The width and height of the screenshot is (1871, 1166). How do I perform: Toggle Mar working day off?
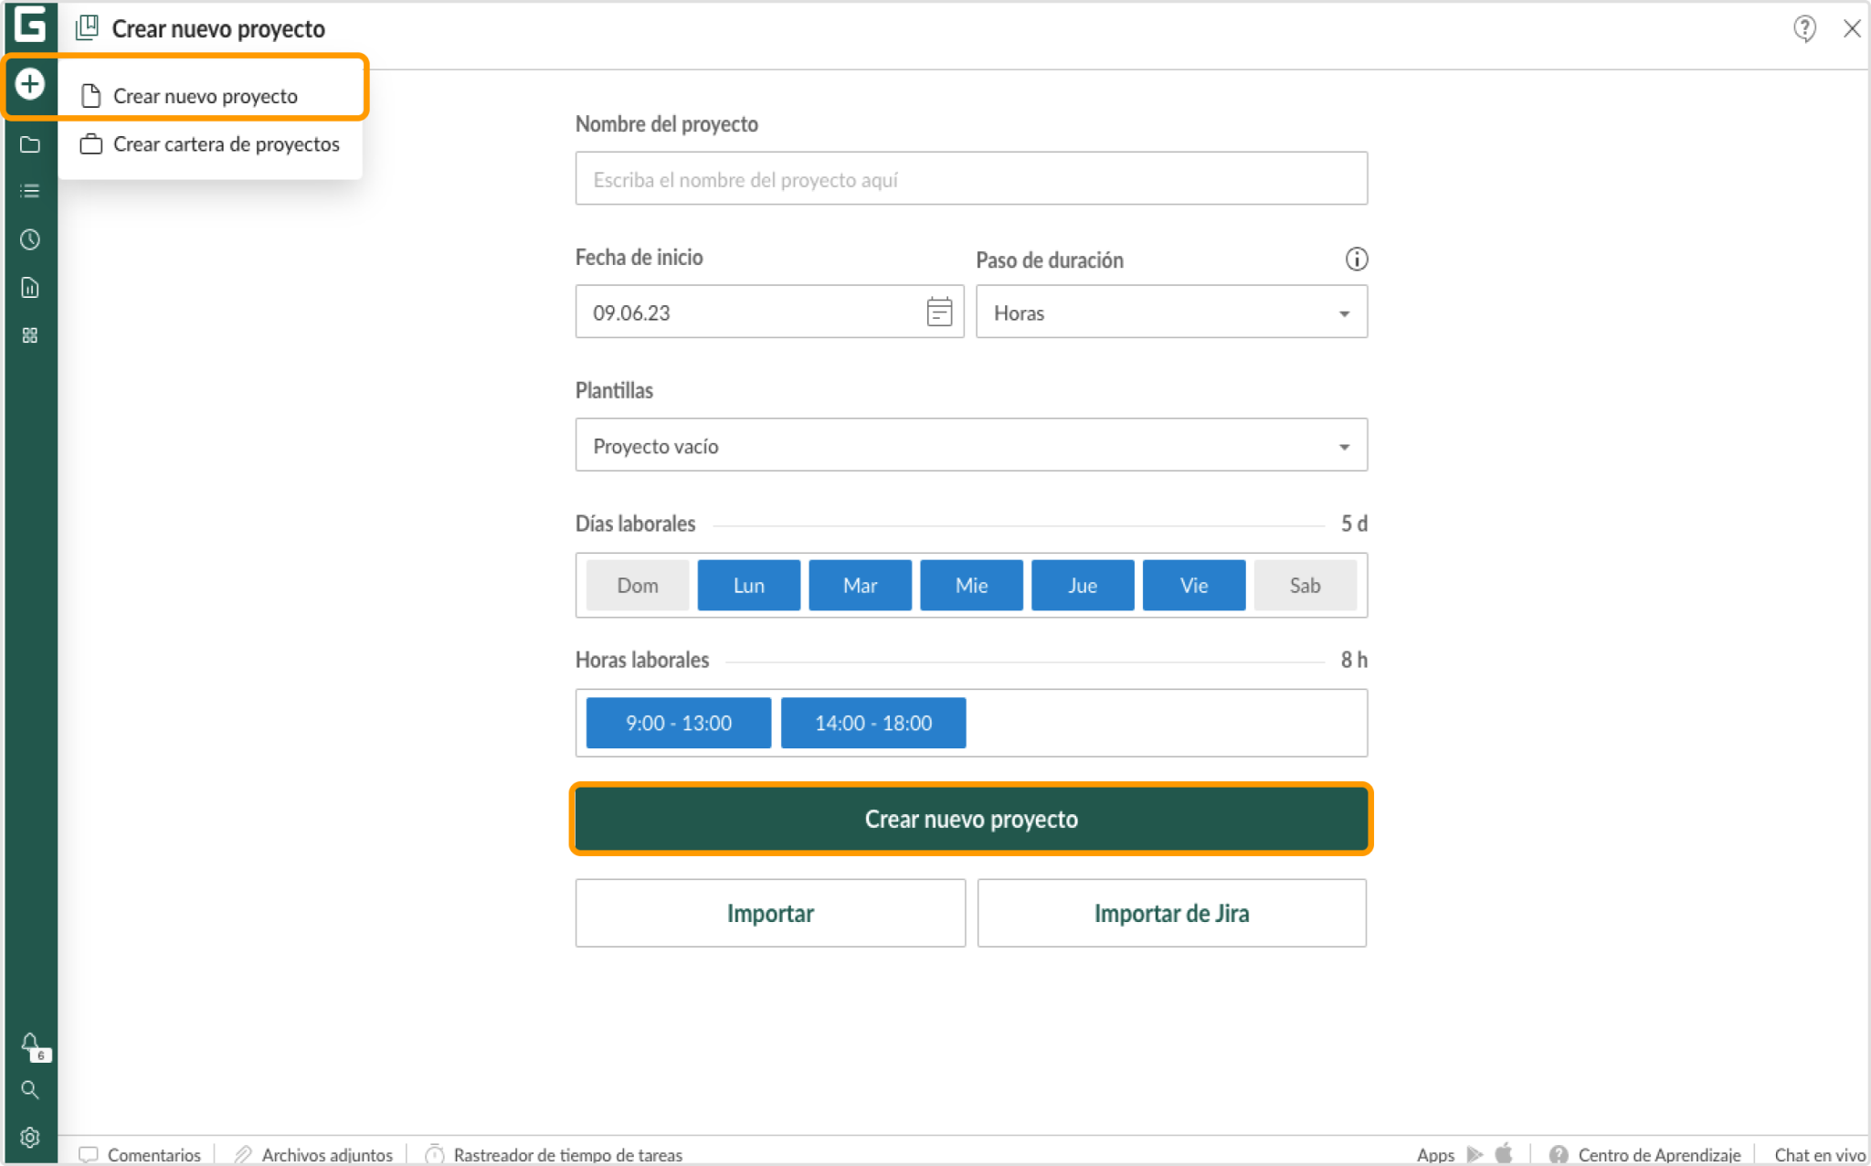[861, 585]
